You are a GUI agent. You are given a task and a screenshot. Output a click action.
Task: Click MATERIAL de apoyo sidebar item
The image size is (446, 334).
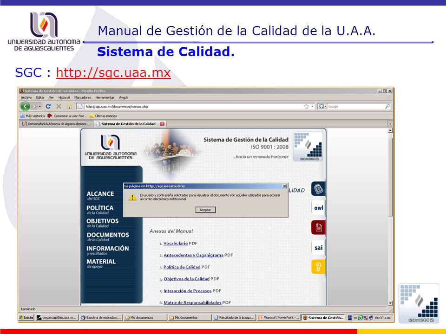pos(101,263)
